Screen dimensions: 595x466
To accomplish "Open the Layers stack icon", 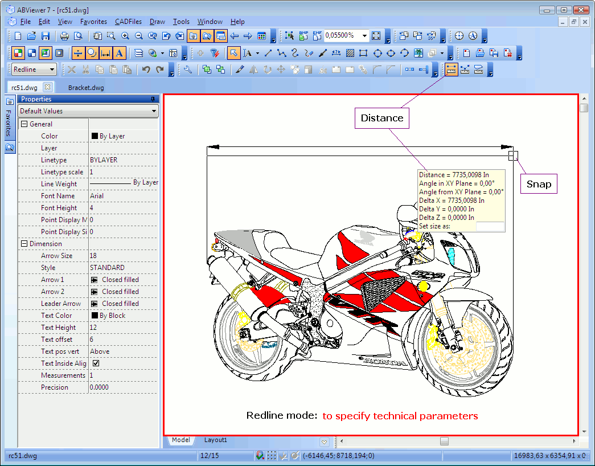I will point(138,53).
